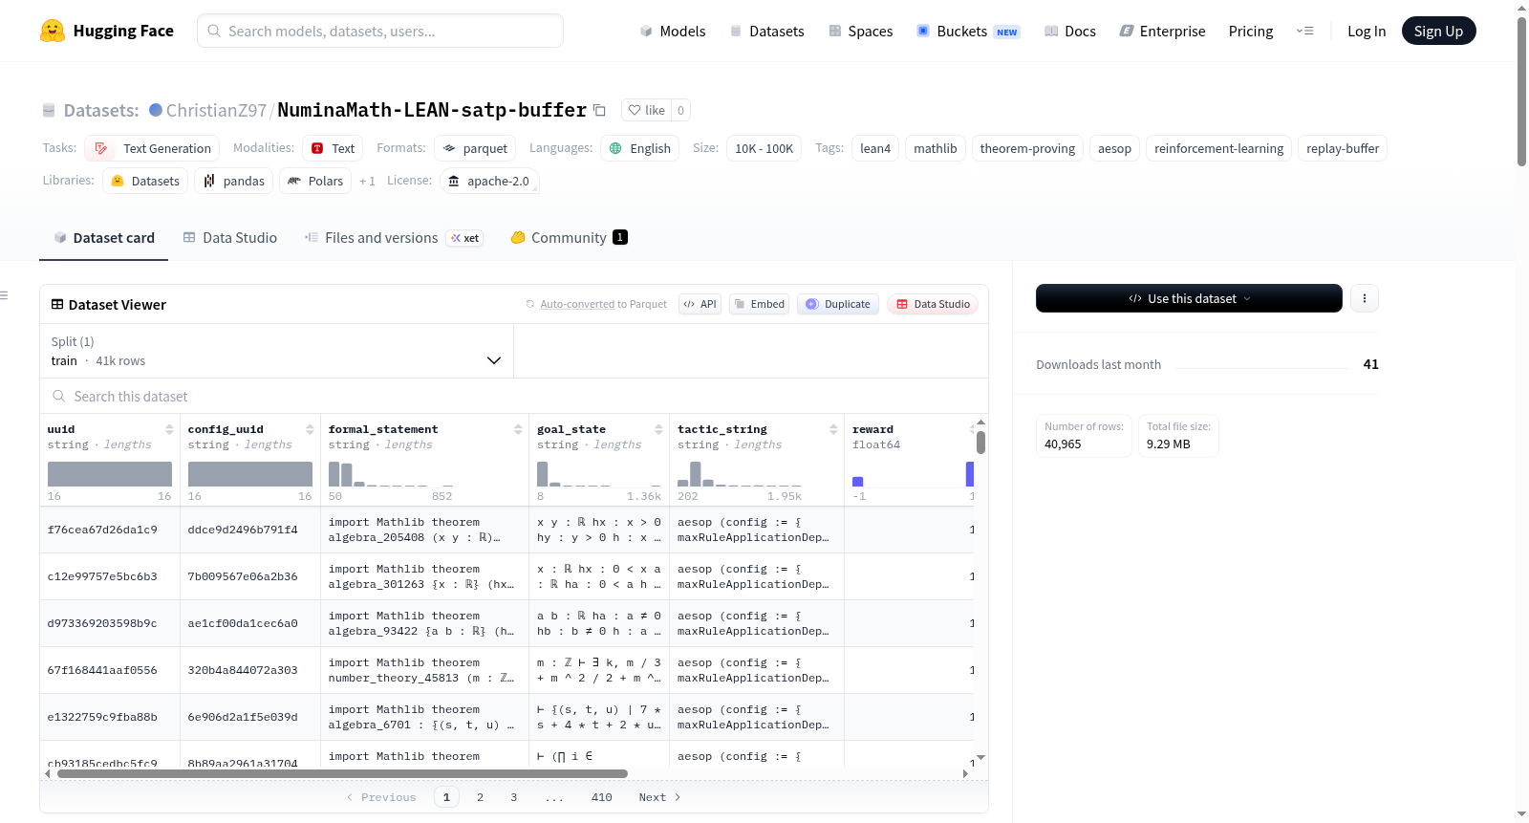The width and height of the screenshot is (1529, 823).
Task: Open Datasets in the top navigation
Action: pyautogui.click(x=766, y=31)
